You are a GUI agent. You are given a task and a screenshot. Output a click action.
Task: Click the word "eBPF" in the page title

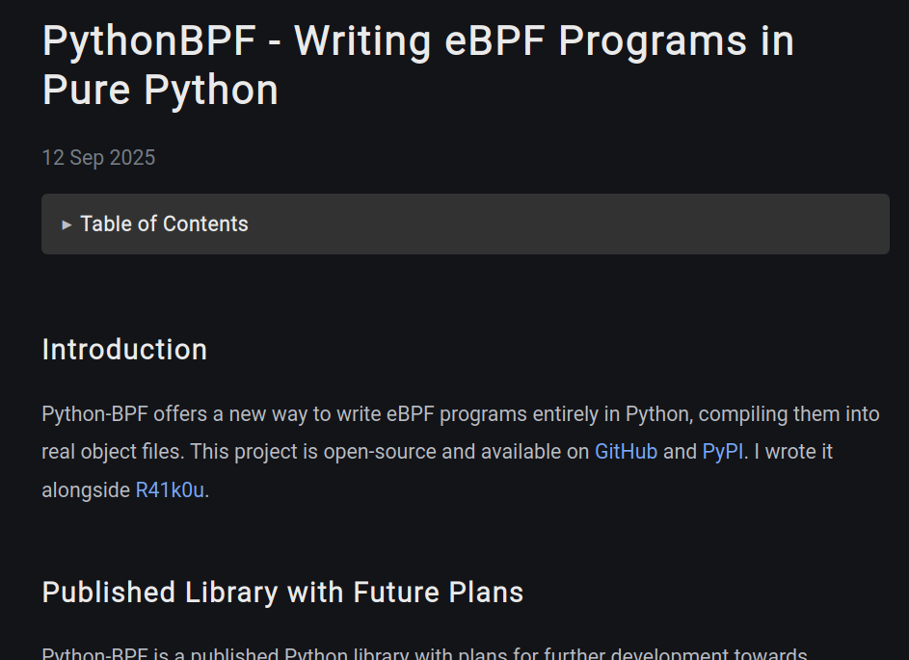click(495, 41)
